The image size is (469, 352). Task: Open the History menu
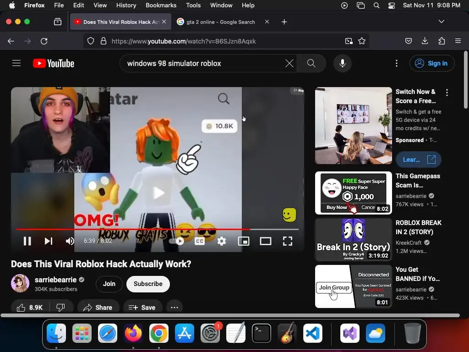[126, 5]
